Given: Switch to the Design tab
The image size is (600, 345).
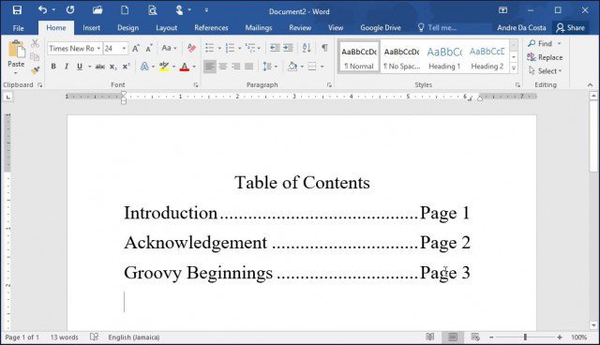Looking at the screenshot, I should click(x=127, y=28).
